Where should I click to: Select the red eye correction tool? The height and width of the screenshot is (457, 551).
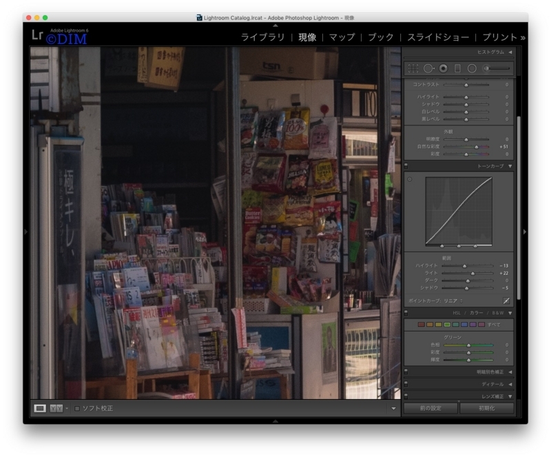tap(444, 68)
